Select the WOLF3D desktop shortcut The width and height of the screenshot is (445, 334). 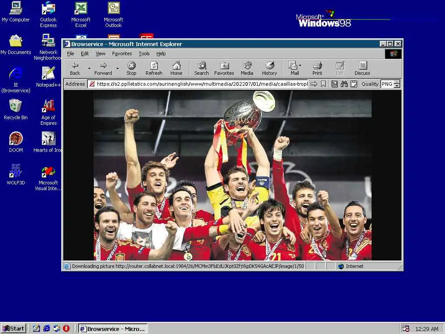[16, 175]
